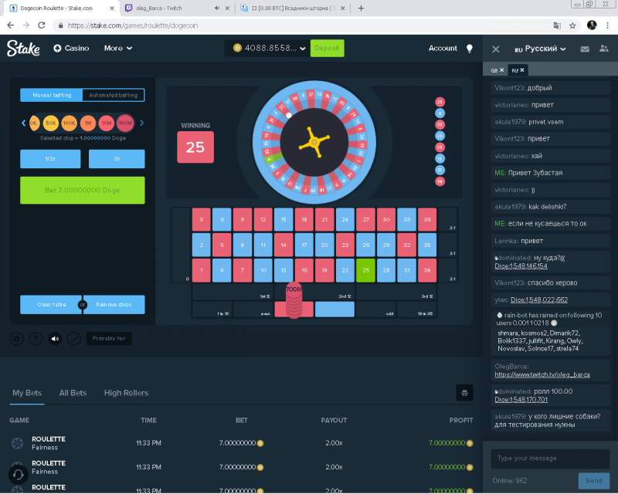The width and height of the screenshot is (618, 494).
Task: Open the Account menu
Action: coord(443,48)
